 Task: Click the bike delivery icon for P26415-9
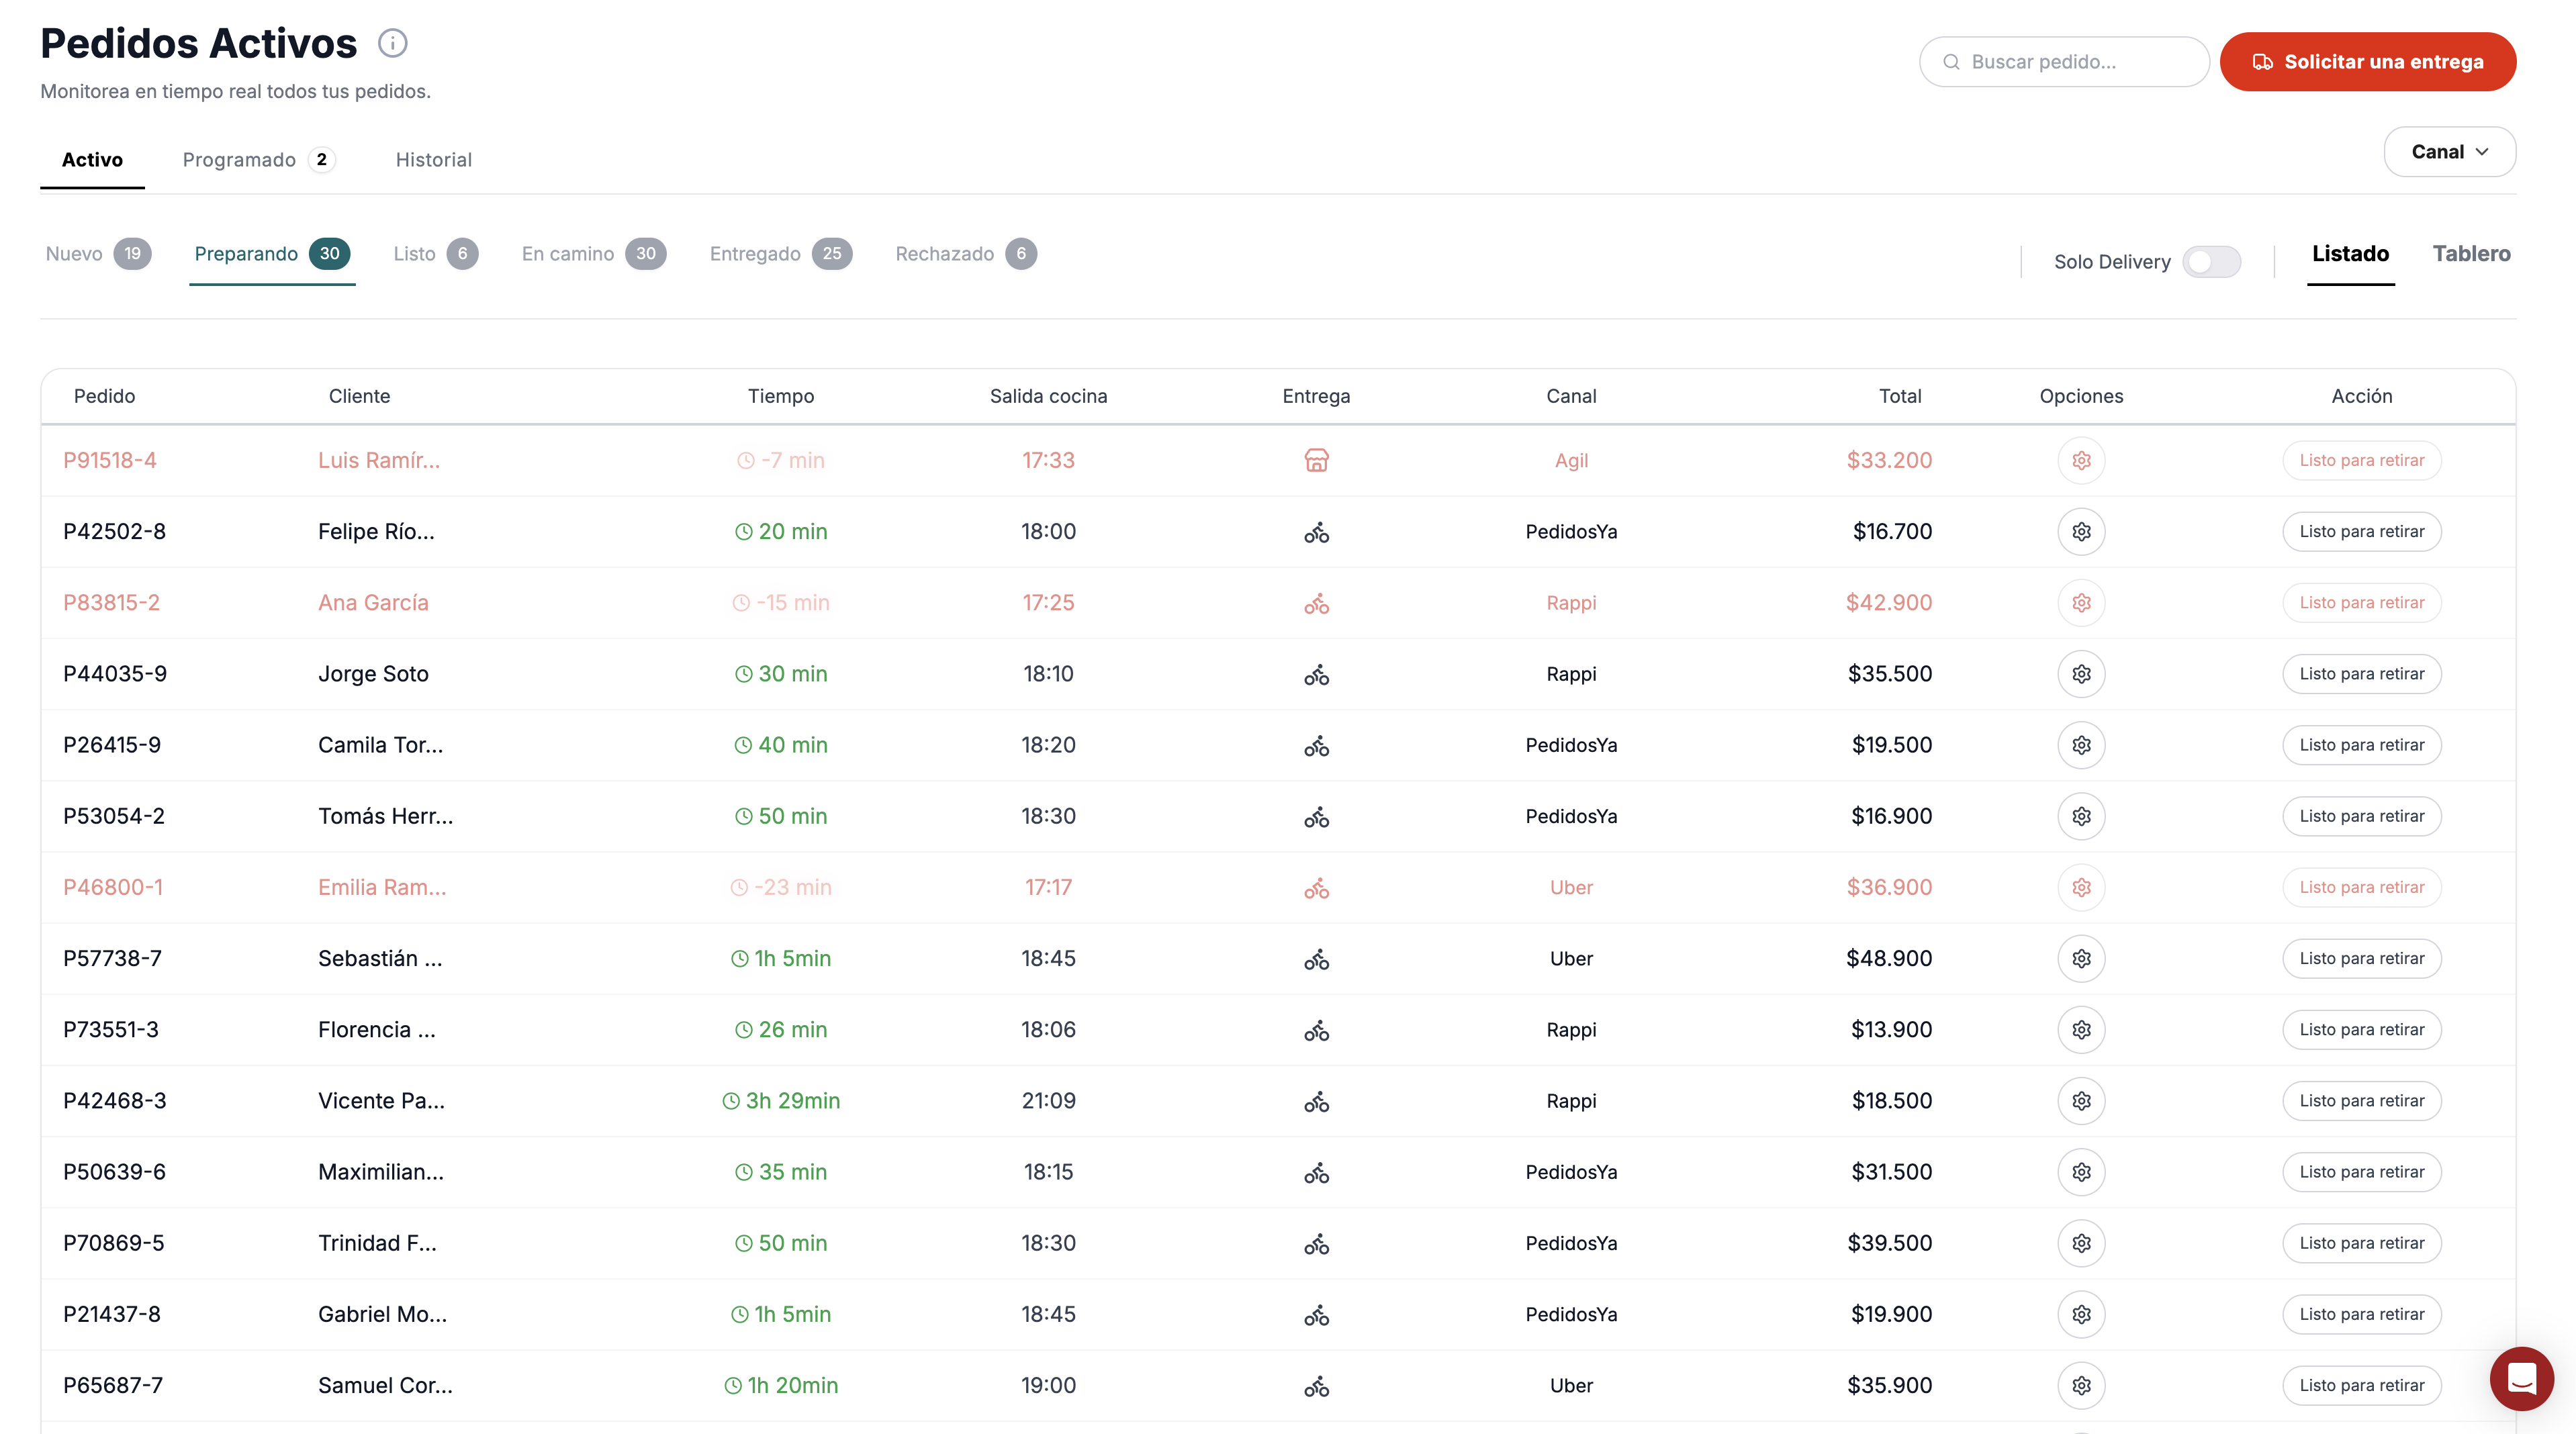click(x=1316, y=746)
